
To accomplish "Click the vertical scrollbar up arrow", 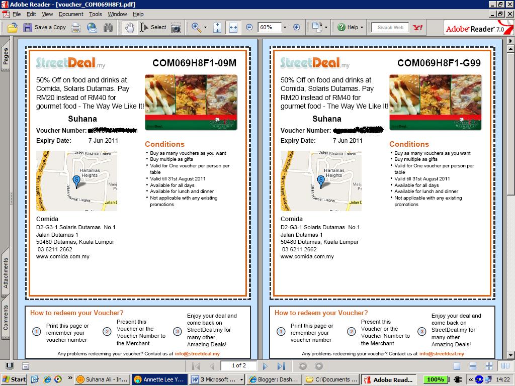I will (511, 49).
